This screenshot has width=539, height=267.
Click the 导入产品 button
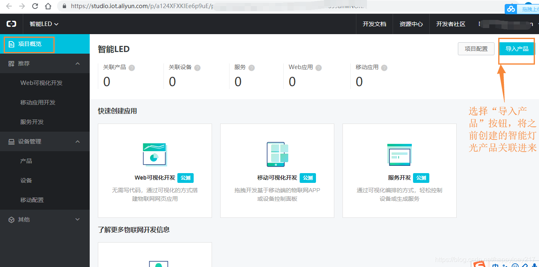pyautogui.click(x=517, y=49)
